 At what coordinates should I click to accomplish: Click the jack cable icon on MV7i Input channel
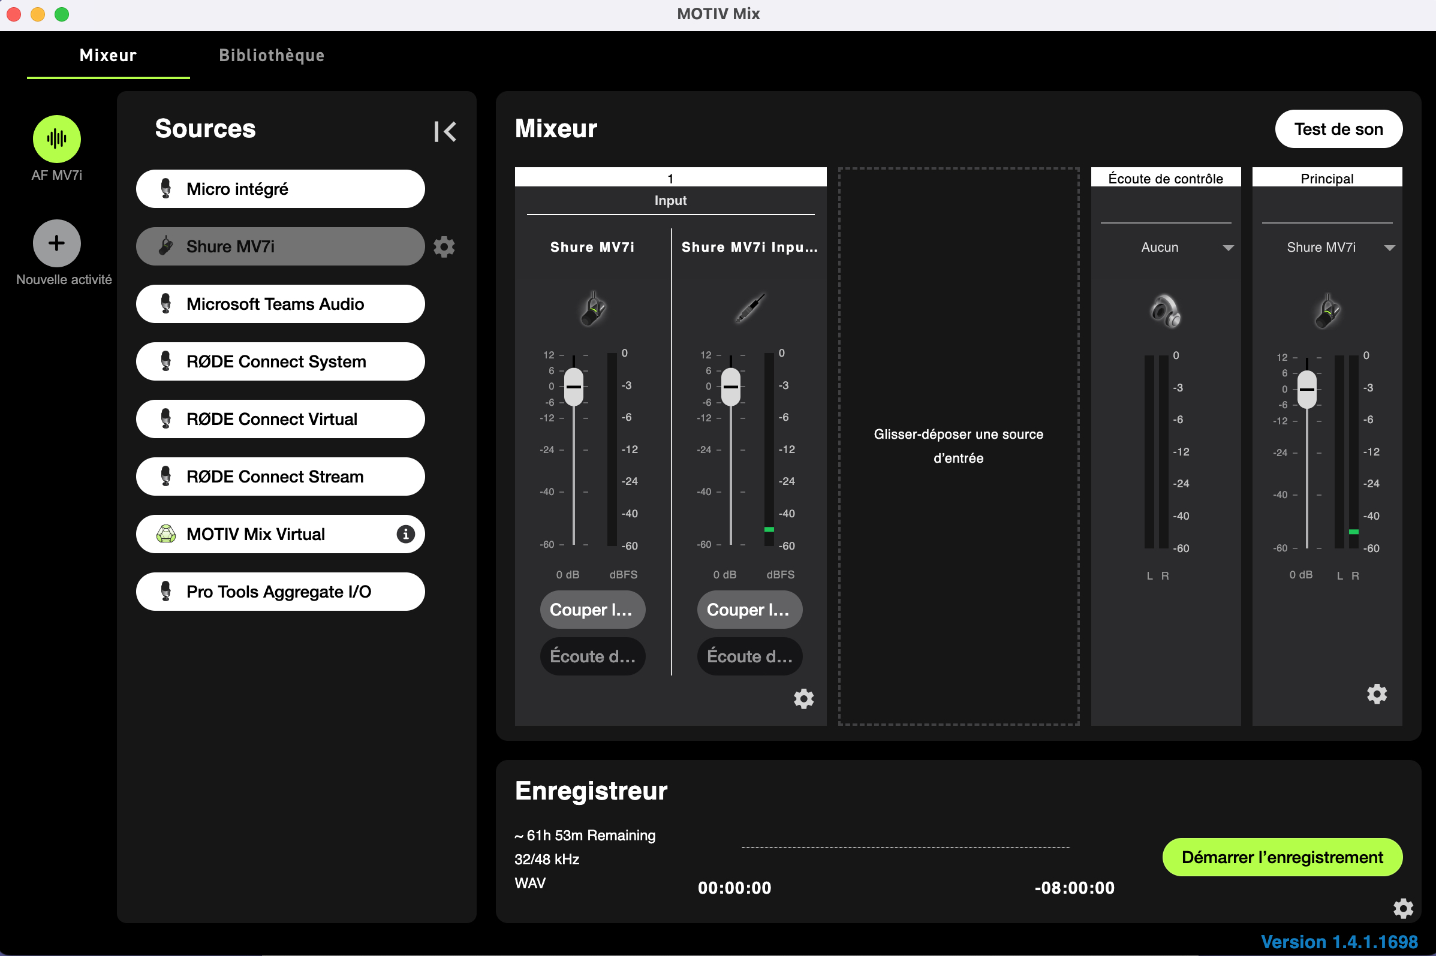click(749, 308)
